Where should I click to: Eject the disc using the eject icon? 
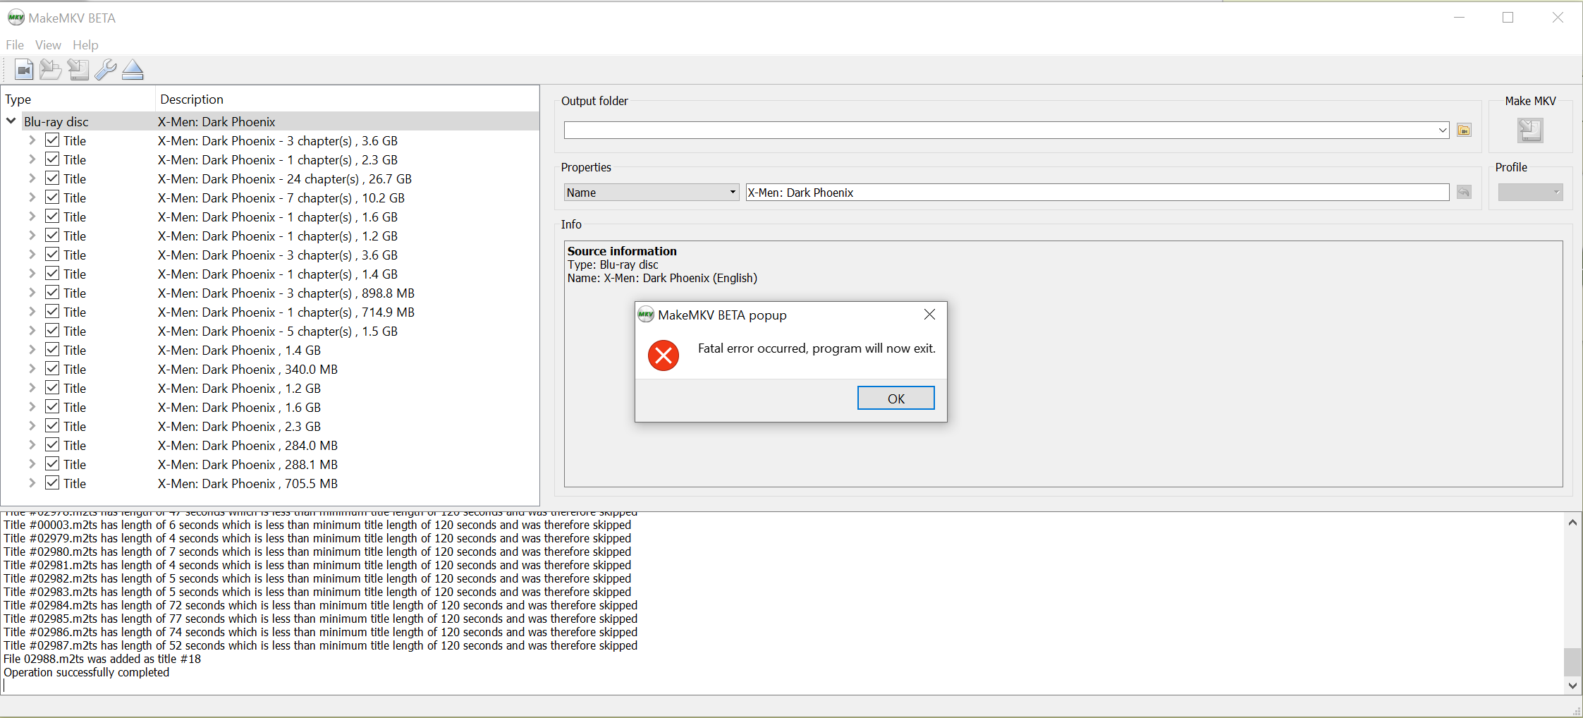pos(133,70)
